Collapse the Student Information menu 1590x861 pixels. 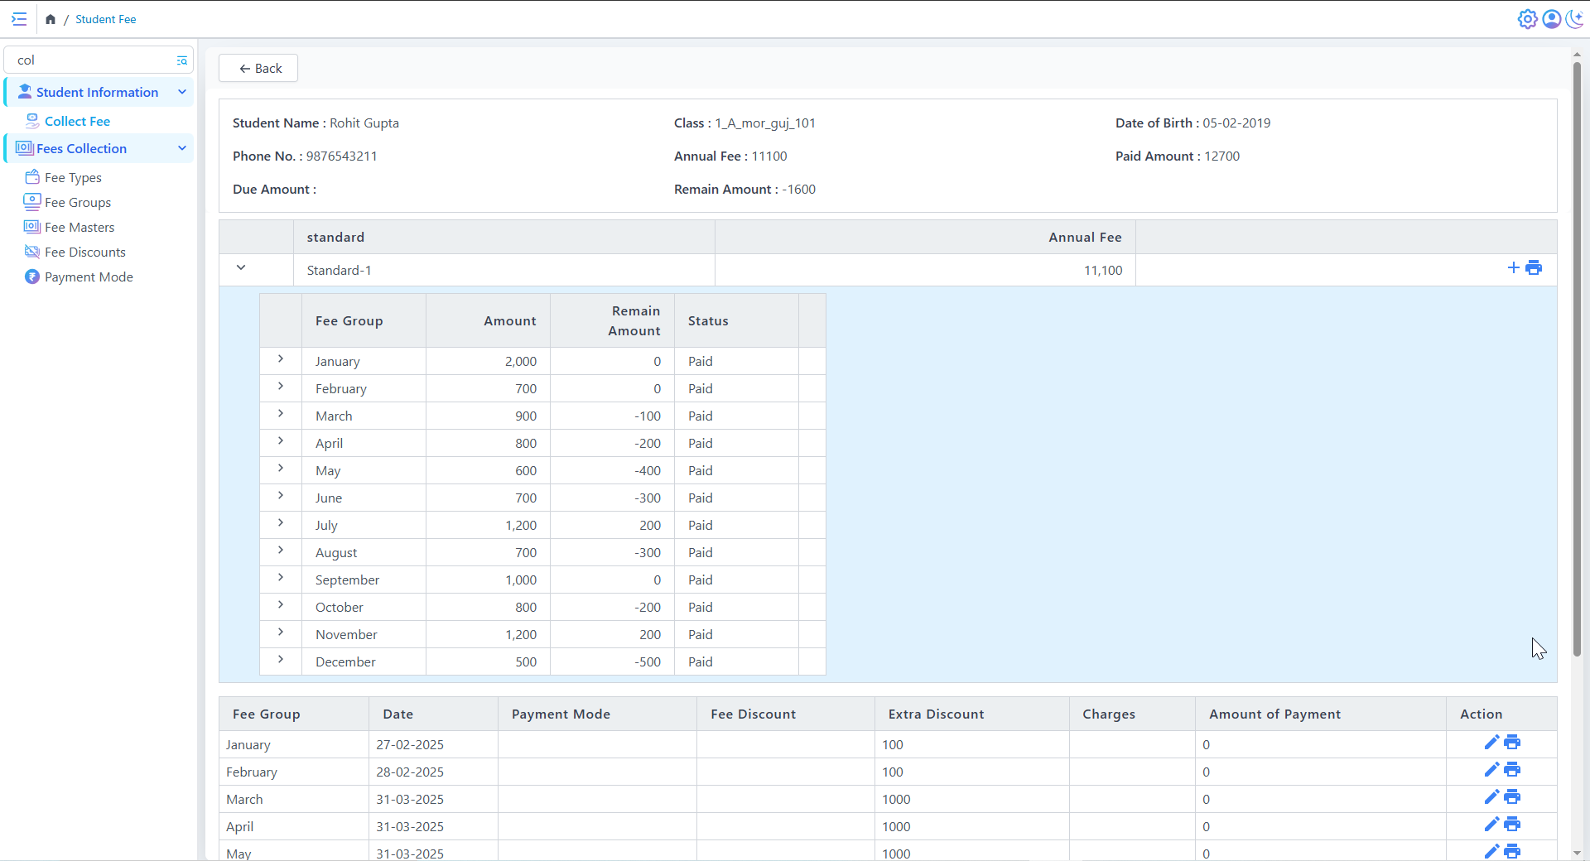click(182, 92)
